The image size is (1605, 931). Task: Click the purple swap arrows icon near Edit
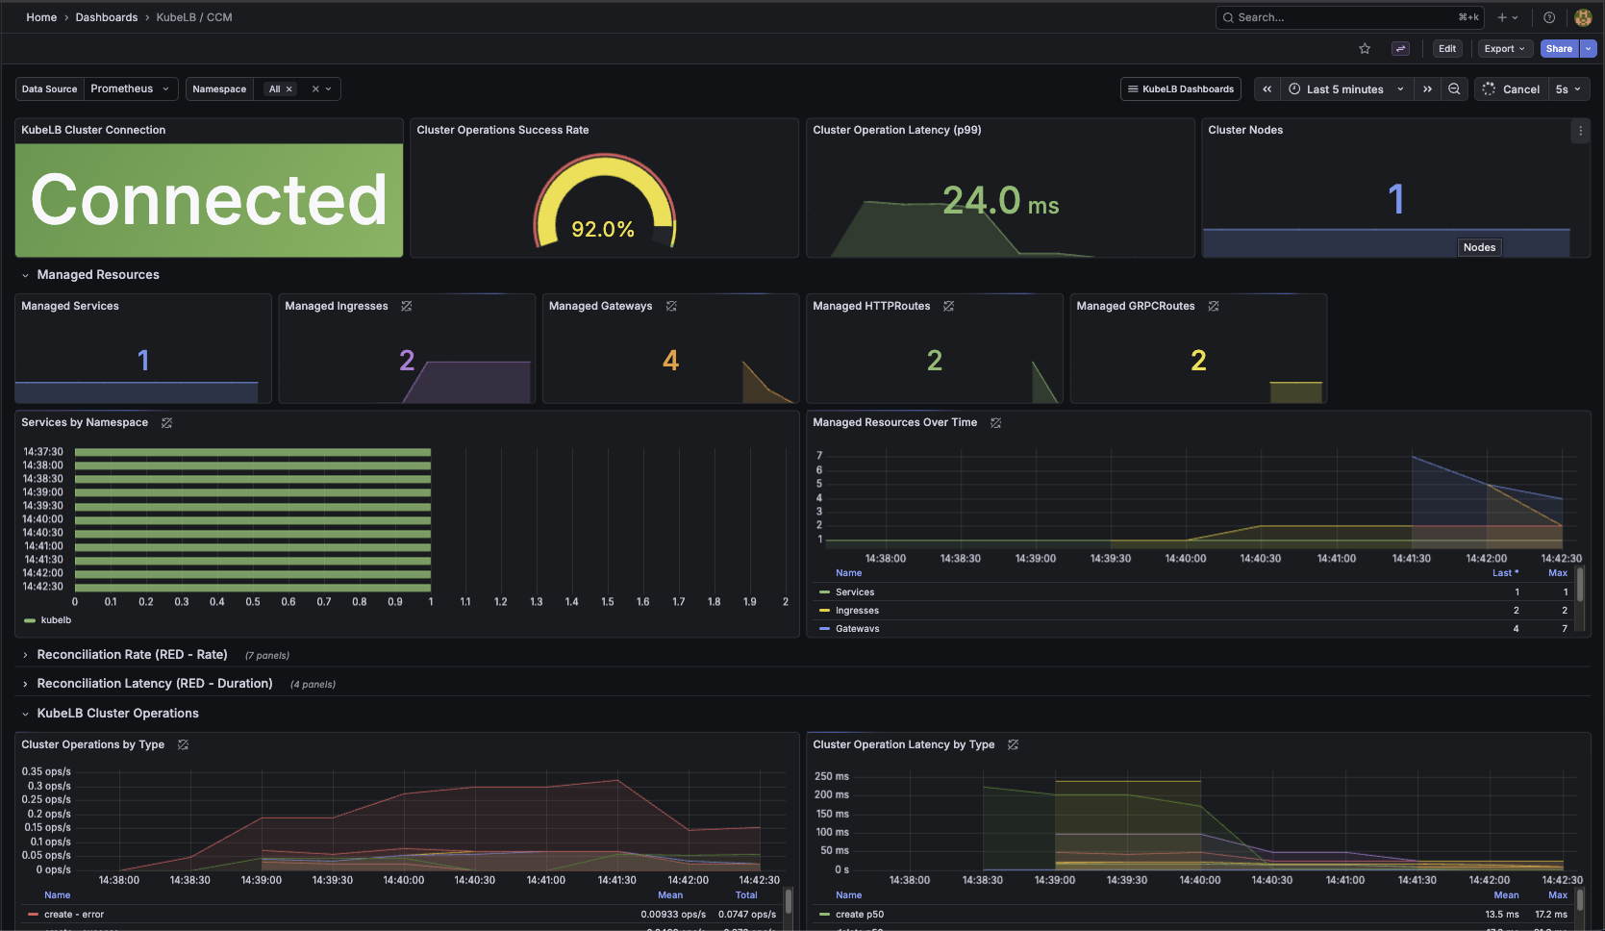click(x=1400, y=48)
